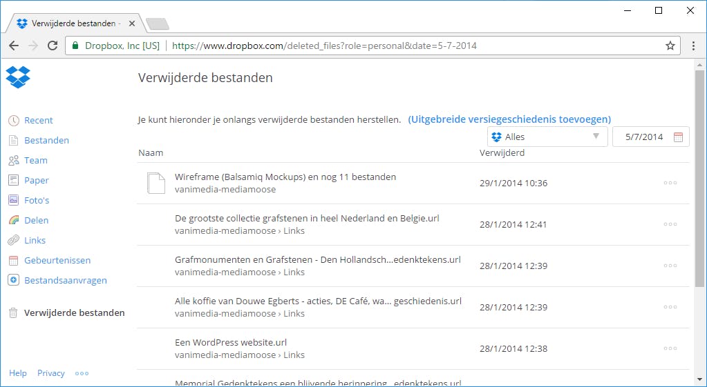Open a new browser tab
Viewport: 707px width, 387px height.
point(158,24)
